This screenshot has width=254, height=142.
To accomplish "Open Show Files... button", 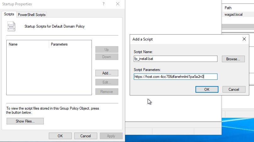I will [x=25, y=121].
